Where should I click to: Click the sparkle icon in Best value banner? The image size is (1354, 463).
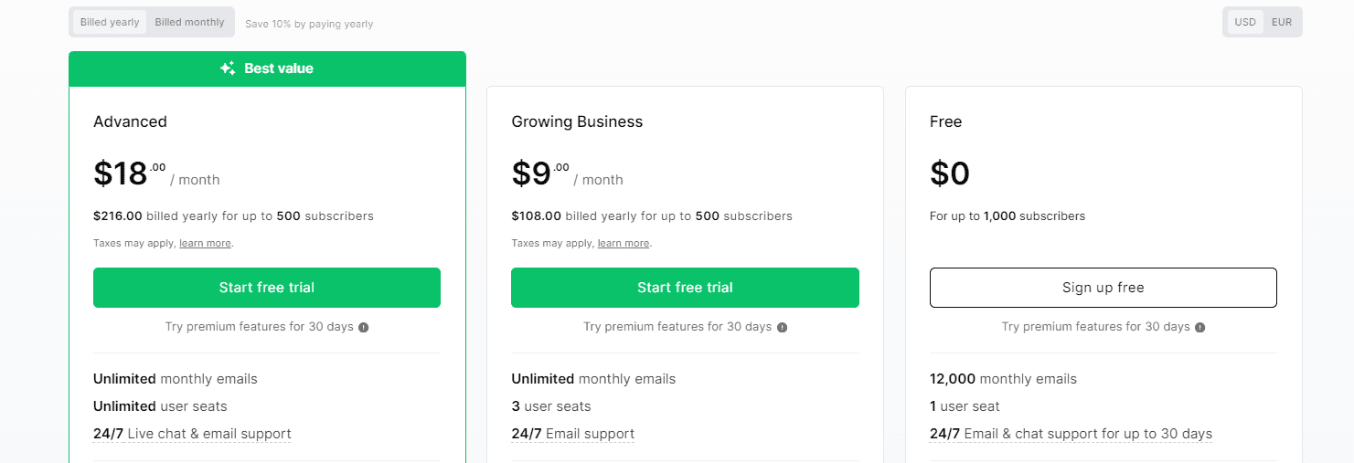[228, 68]
